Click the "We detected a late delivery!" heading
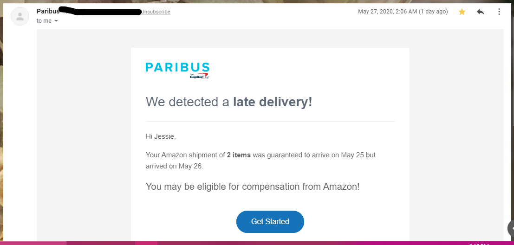The height and width of the screenshot is (245, 514). point(229,102)
